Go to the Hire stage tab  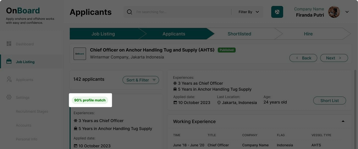point(308,34)
